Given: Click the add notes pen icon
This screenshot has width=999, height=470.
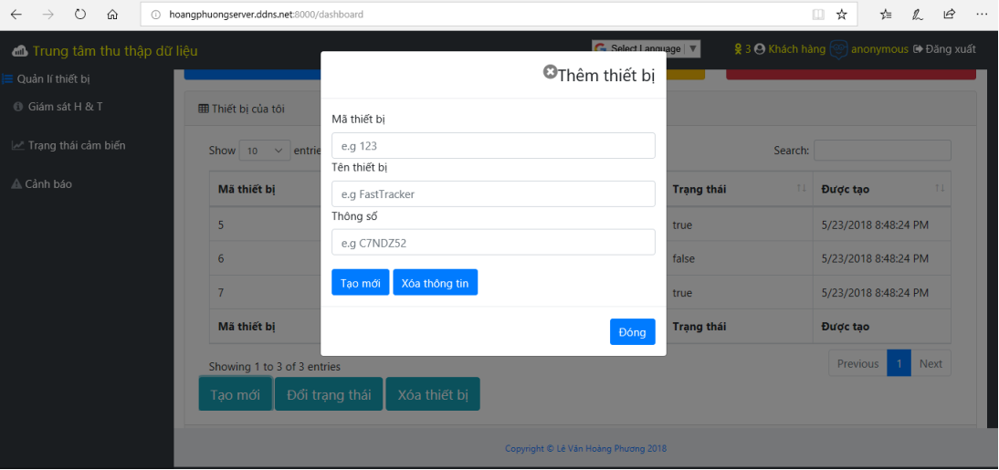Looking at the screenshot, I should pos(918,14).
